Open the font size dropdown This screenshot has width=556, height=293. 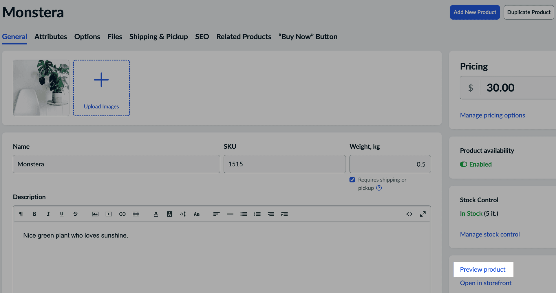(x=183, y=214)
